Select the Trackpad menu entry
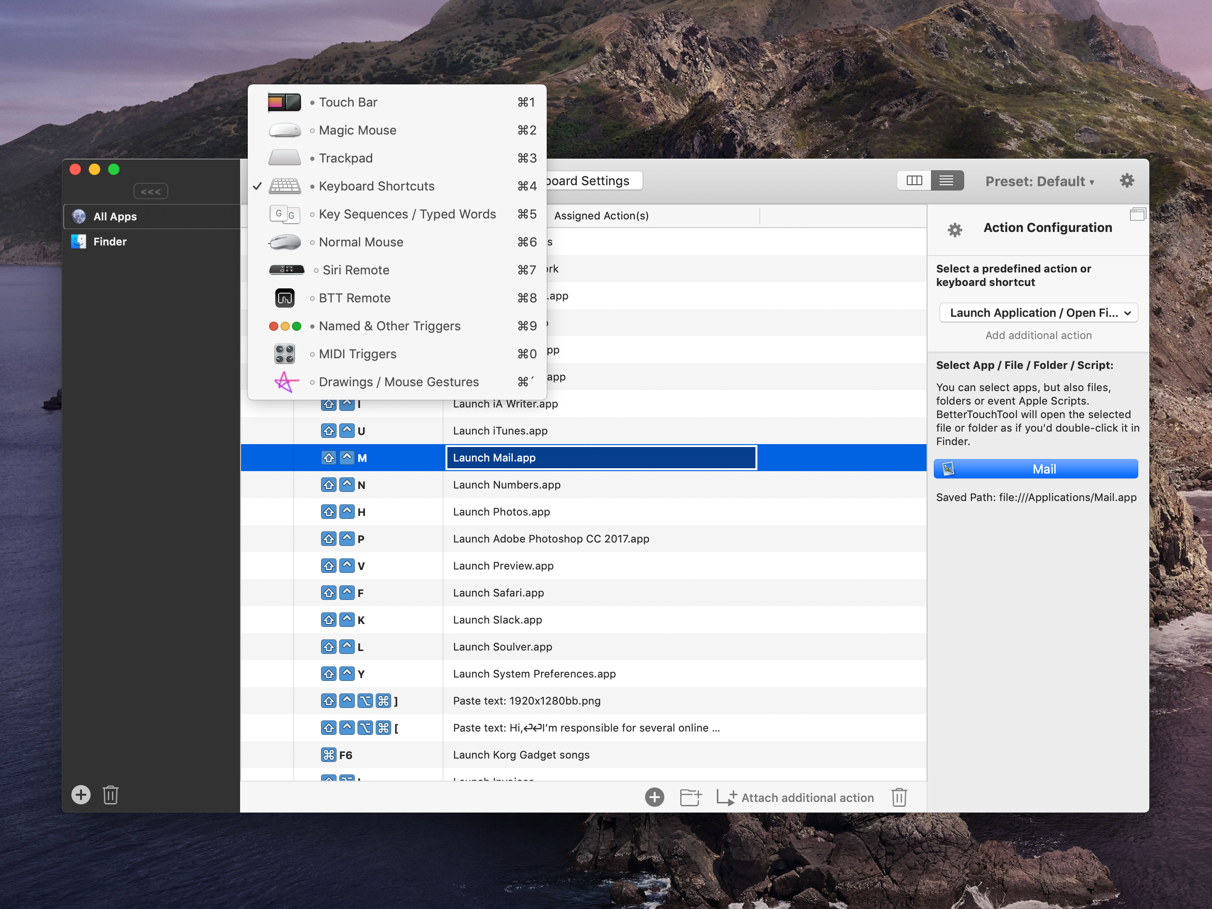This screenshot has height=909, width=1212. tap(397, 158)
